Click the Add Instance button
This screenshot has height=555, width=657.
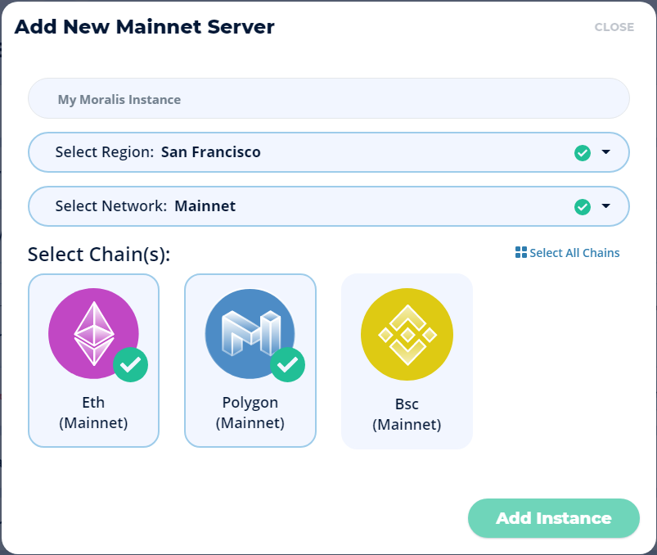coord(554,518)
